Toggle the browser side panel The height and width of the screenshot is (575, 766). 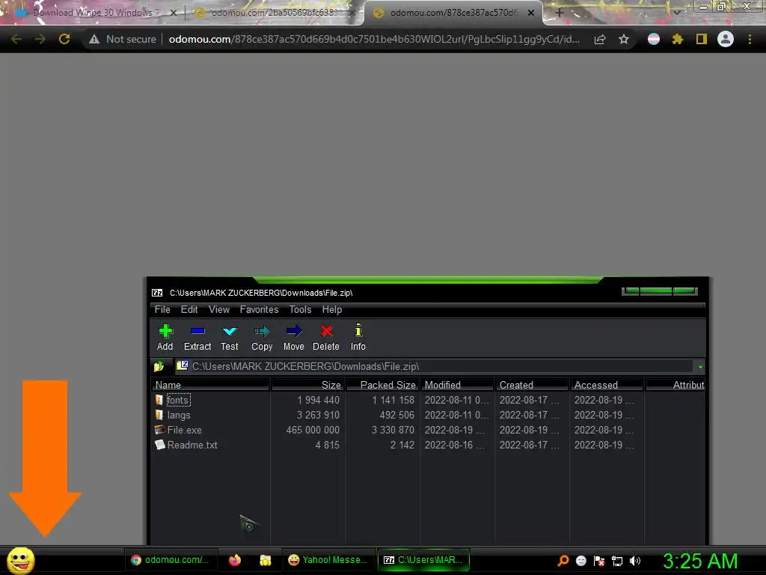702,39
